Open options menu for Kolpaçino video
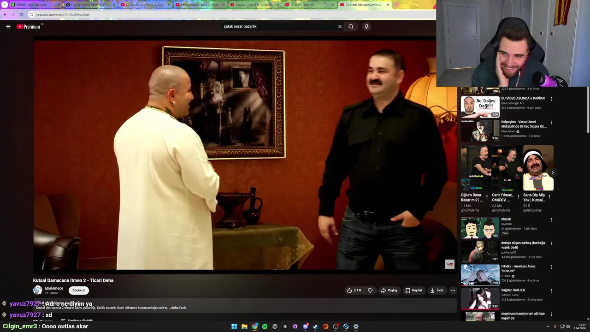Viewport: 590px width, 332px height. pos(551,123)
